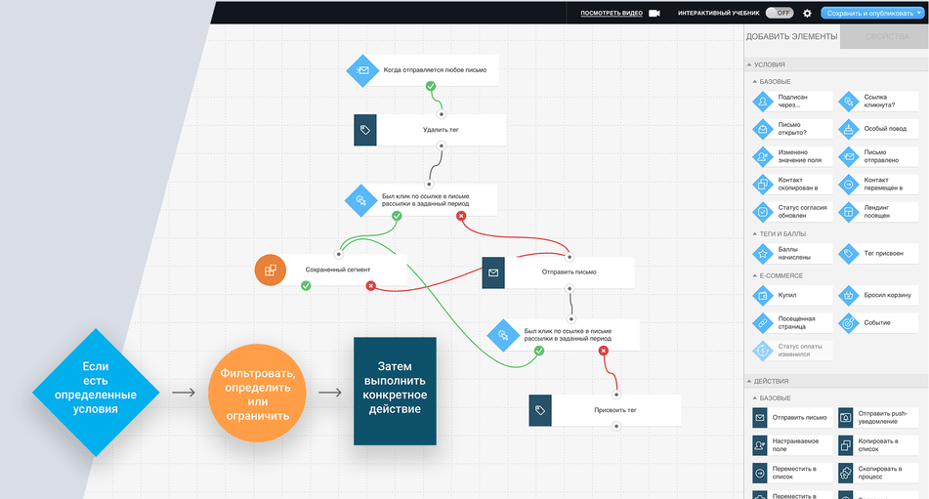Open the "ПОСМОТРЕТЬ ВИДЕО" link
The height and width of the screenshot is (499, 929).
click(611, 13)
